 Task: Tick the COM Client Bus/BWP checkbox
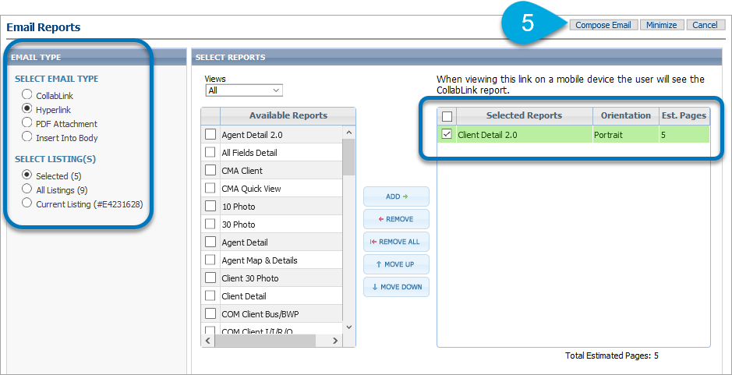210,313
